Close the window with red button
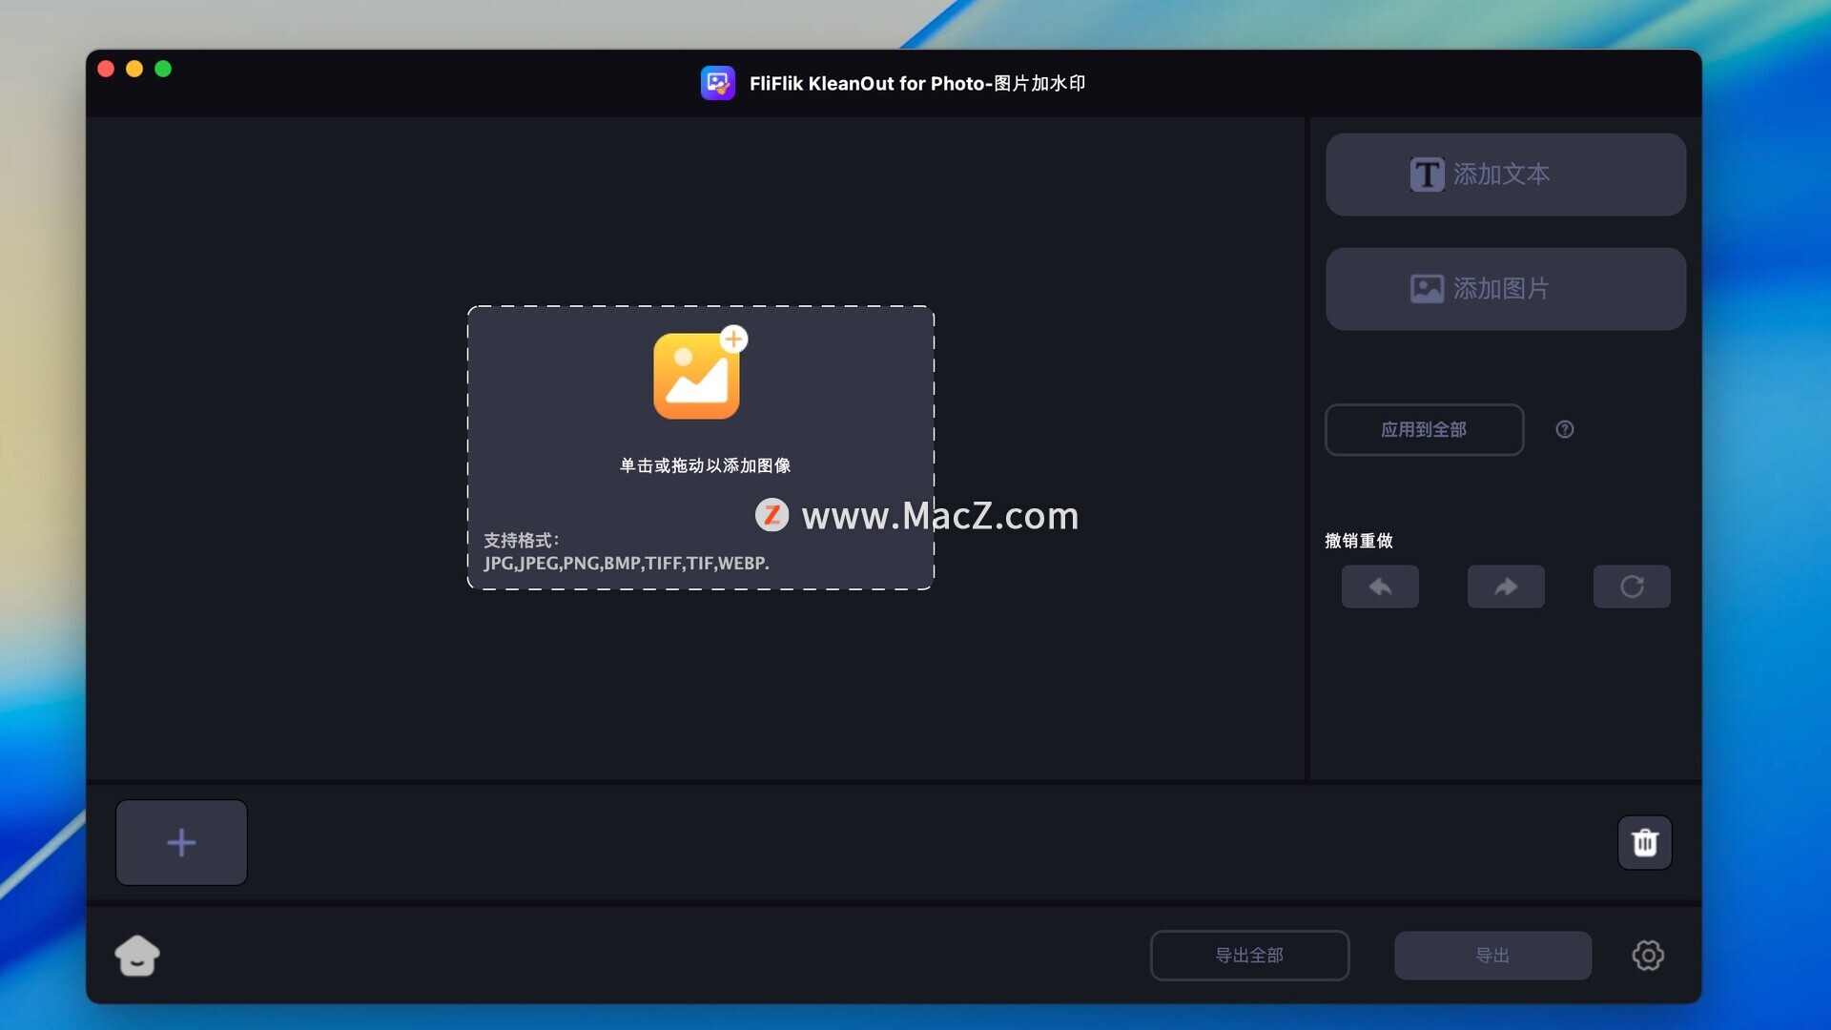Image resolution: width=1831 pixels, height=1030 pixels. click(106, 69)
